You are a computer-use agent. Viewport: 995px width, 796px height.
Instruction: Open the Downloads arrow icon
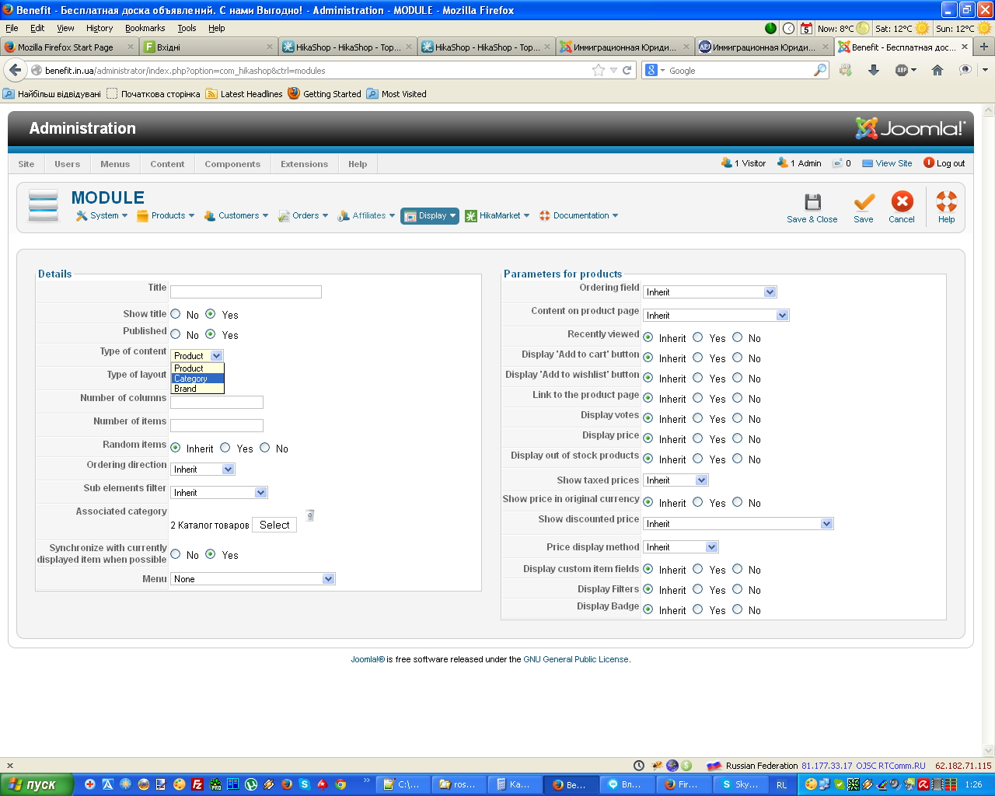point(874,70)
